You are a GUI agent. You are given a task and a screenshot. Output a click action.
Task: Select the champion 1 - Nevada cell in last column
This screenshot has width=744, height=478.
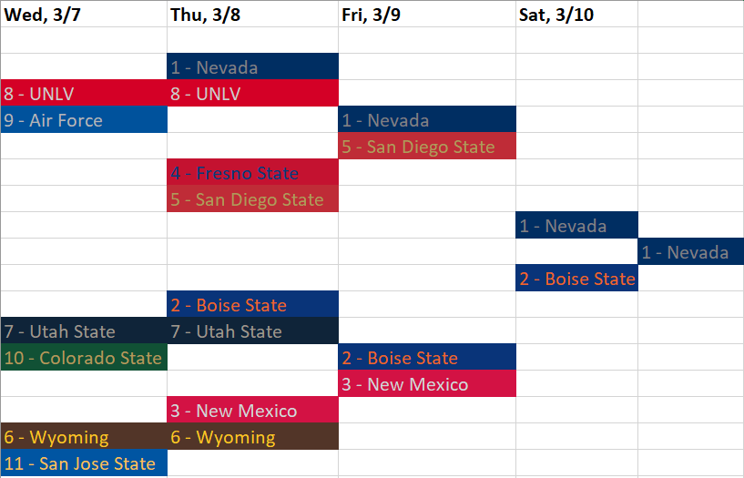click(690, 252)
